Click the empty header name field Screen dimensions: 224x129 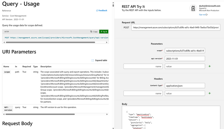[x=143, y=93]
